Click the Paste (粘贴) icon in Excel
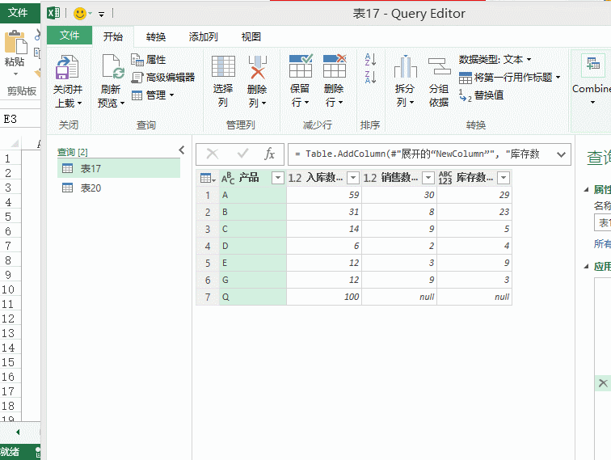 coord(15,43)
